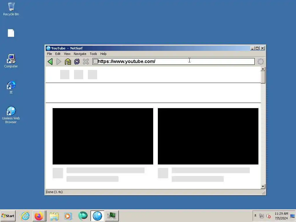This screenshot has height=222, width=296.
Task: Select the Computer desktop icon
Action: [11, 61]
